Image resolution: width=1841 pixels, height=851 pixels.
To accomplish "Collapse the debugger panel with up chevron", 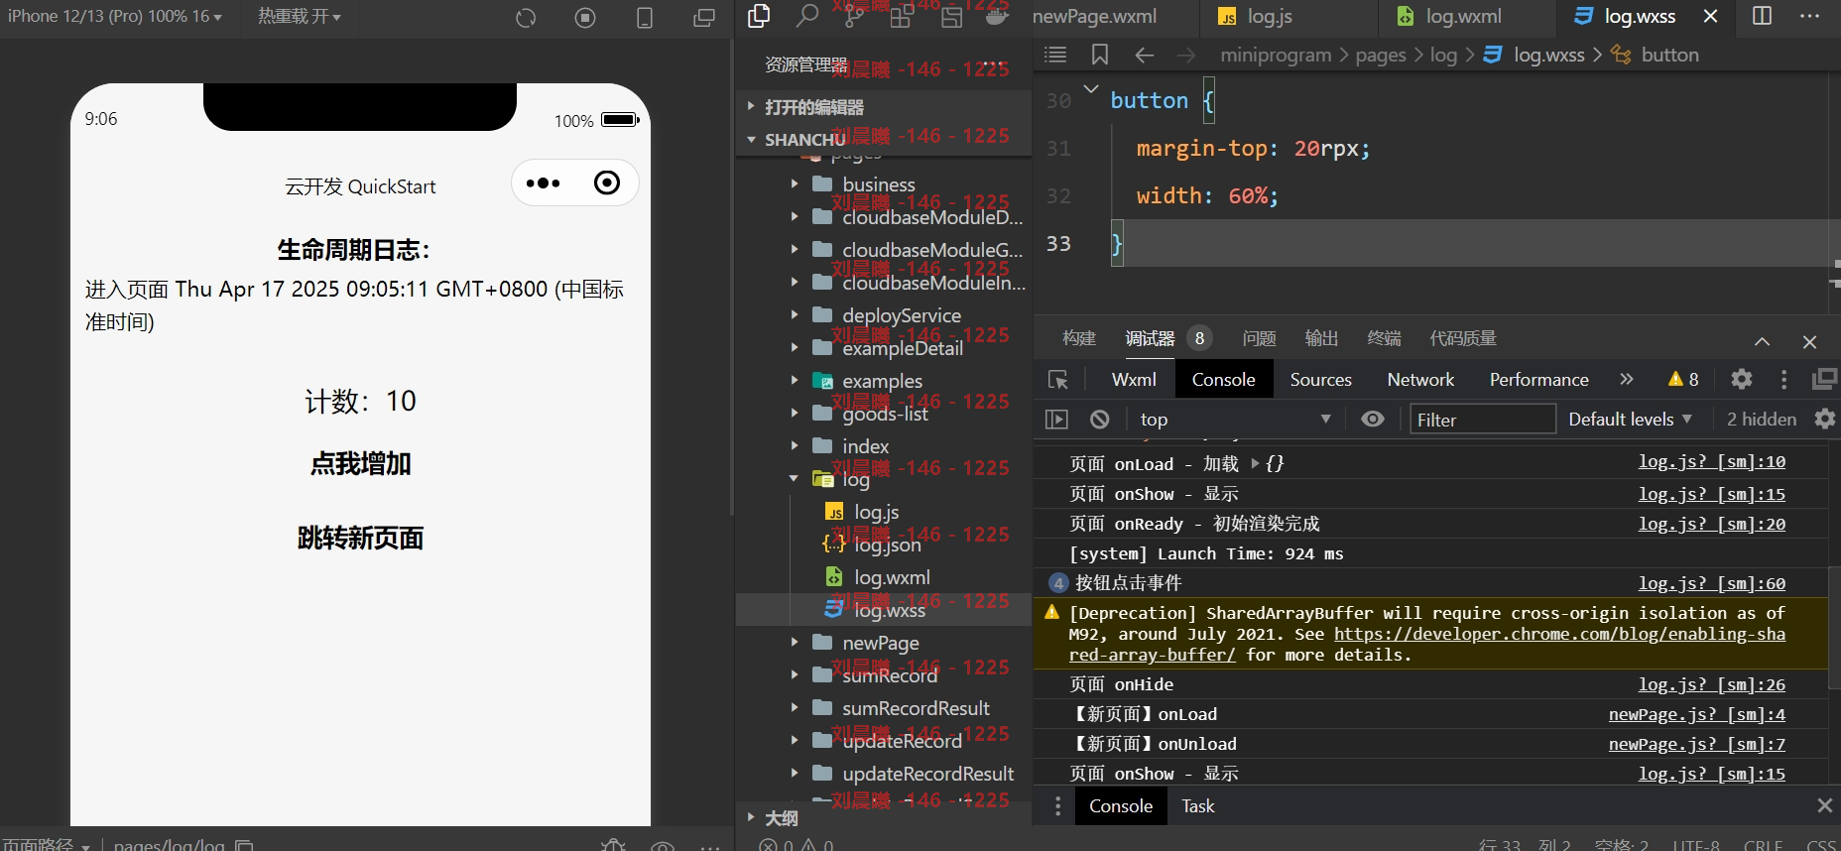I will point(1762,341).
